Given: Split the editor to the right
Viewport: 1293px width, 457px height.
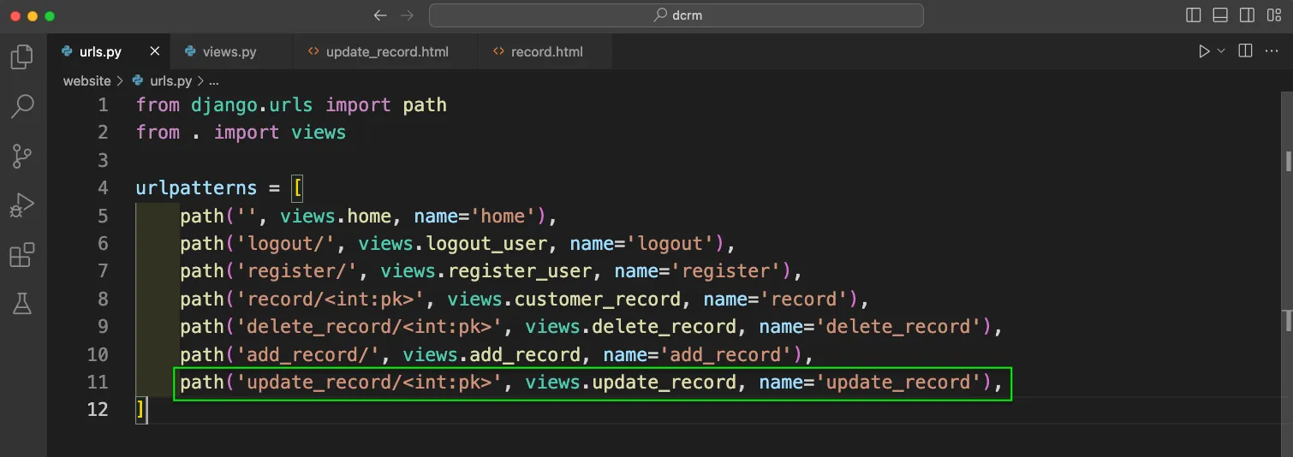Looking at the screenshot, I should (1246, 51).
